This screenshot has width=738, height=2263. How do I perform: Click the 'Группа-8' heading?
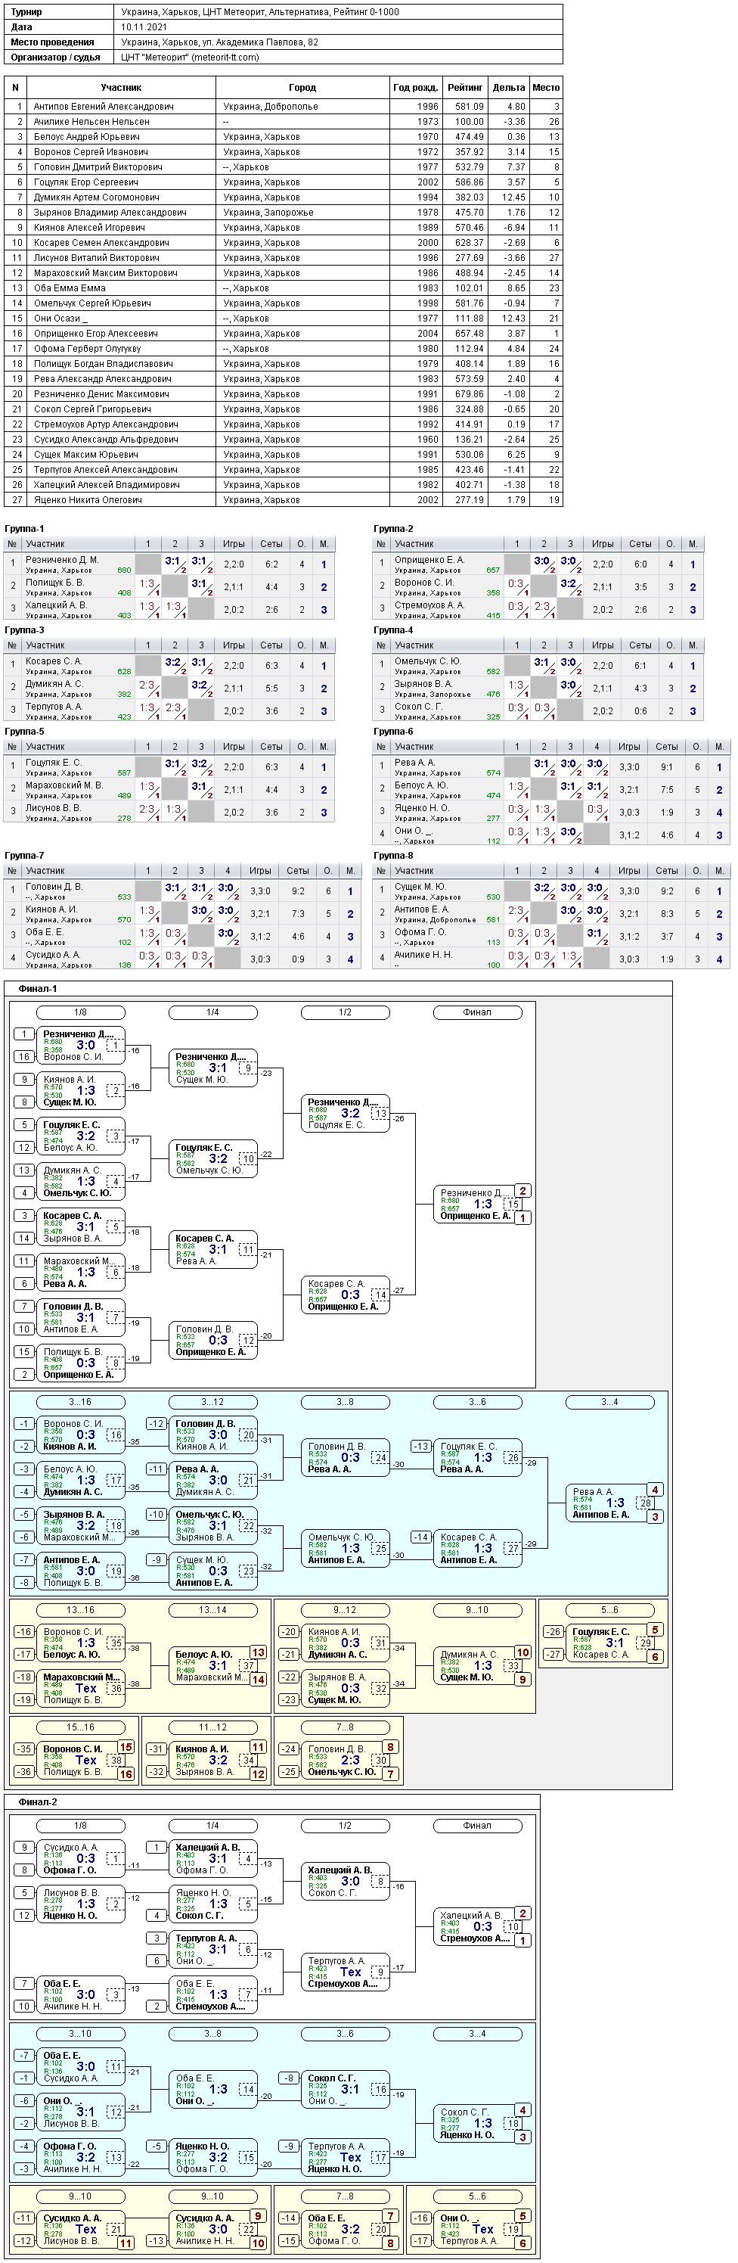393,855
